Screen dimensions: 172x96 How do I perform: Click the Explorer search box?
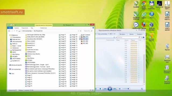coord(88,31)
